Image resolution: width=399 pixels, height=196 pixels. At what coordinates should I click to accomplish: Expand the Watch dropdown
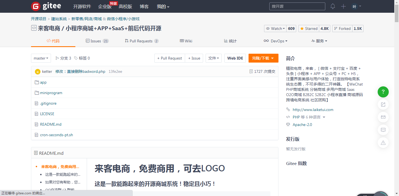[x=275, y=29]
